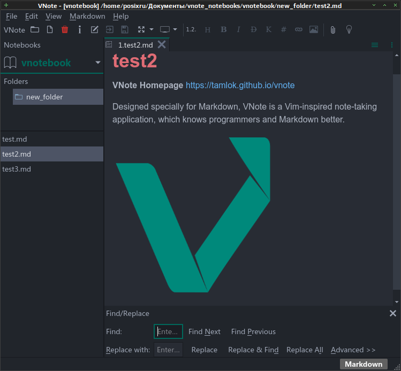Click the test2 heading text
This screenshot has height=371, width=401.
pos(134,61)
